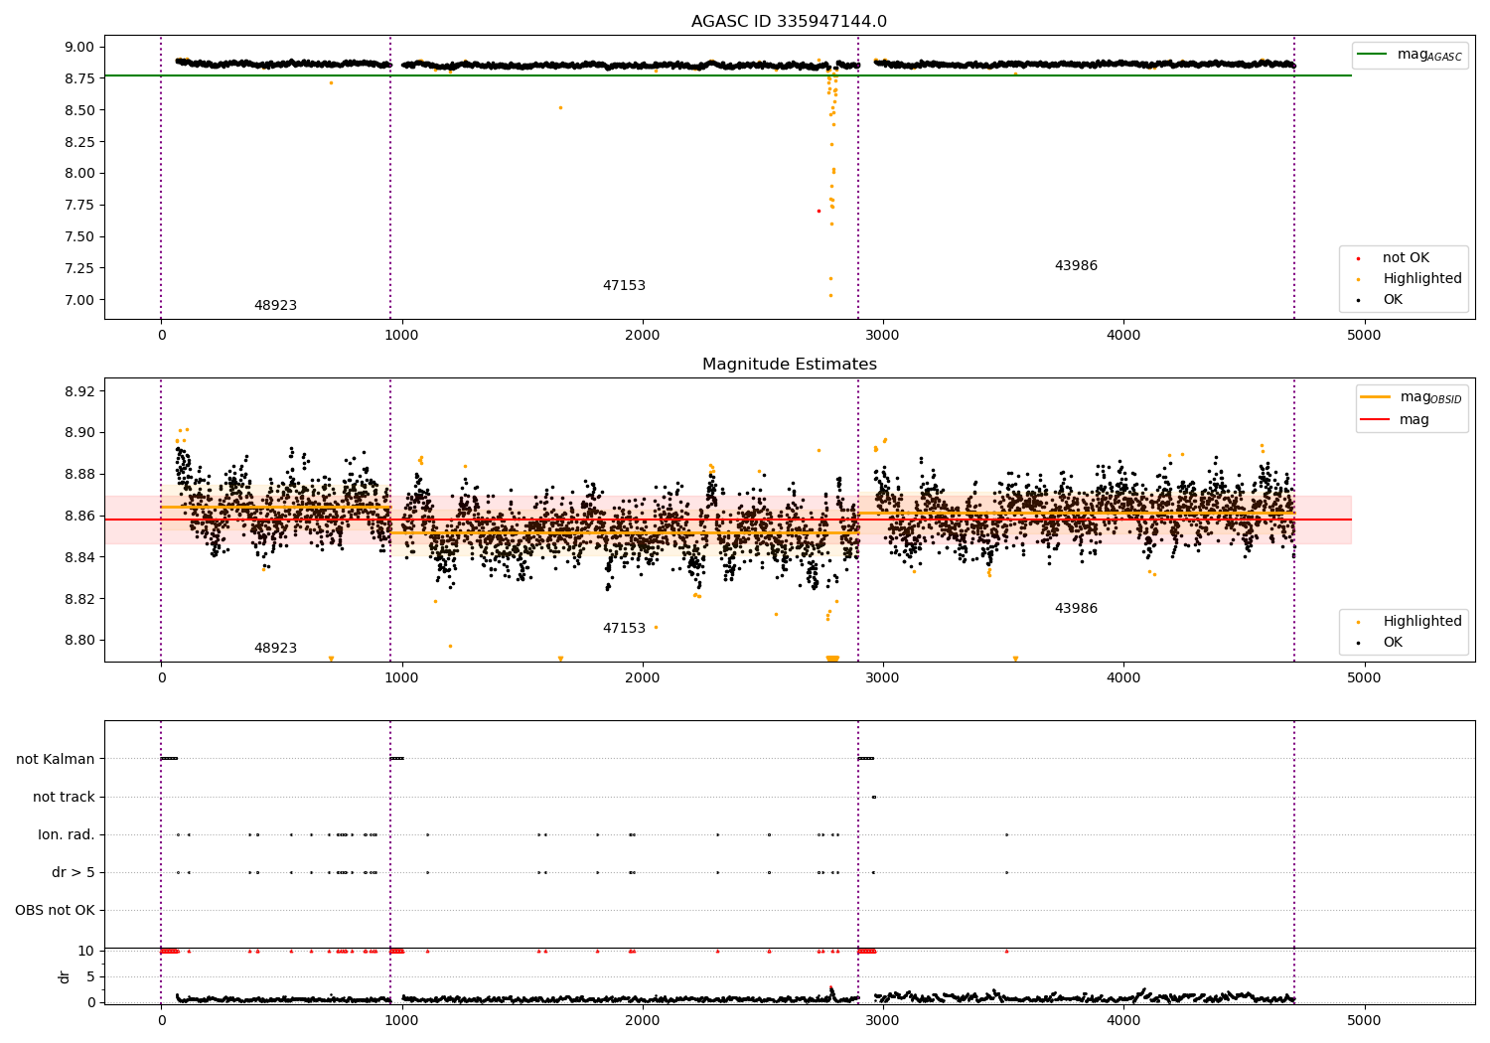Select 'Highlighted' in the Magnitude Estimates legend
1490x1043 pixels.
coord(1422,622)
